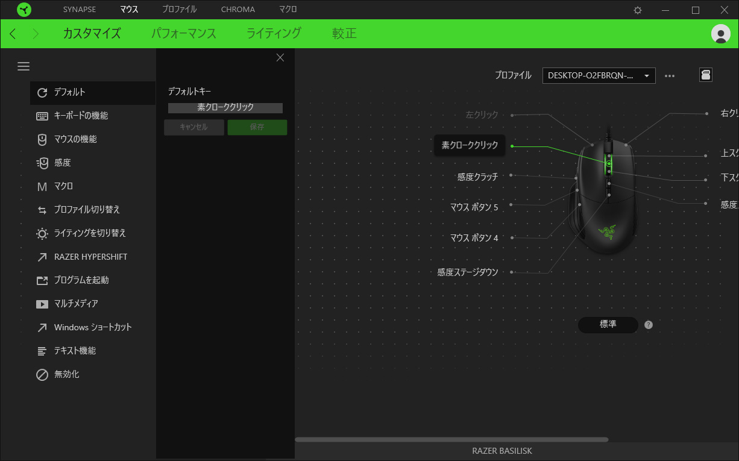Click the デフォルトキー value field

[225, 107]
